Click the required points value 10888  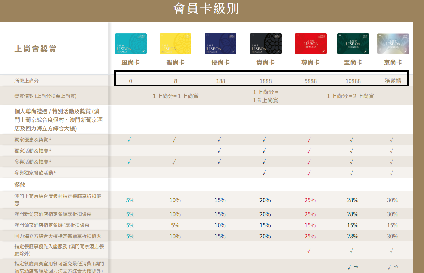pos(353,81)
